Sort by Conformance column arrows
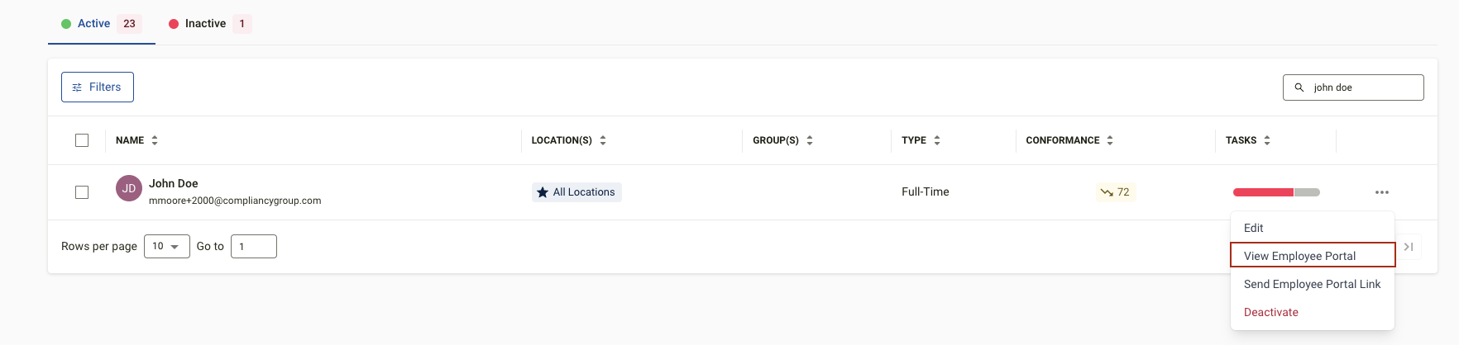 (x=1110, y=140)
